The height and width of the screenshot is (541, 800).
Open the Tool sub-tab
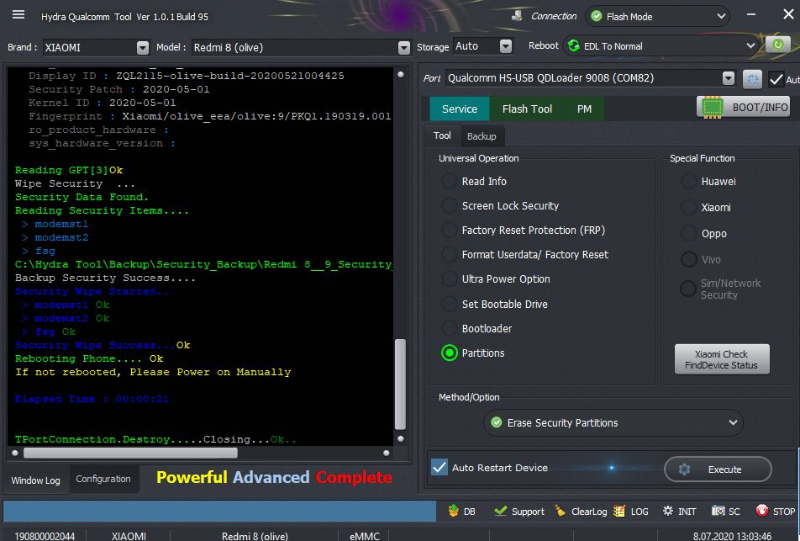(442, 135)
